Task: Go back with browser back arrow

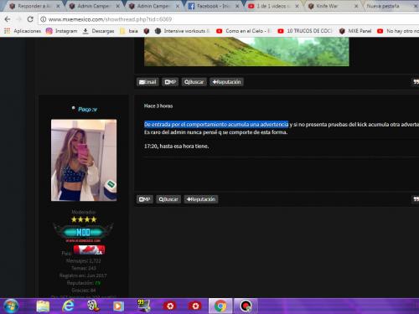Action: tap(8, 19)
